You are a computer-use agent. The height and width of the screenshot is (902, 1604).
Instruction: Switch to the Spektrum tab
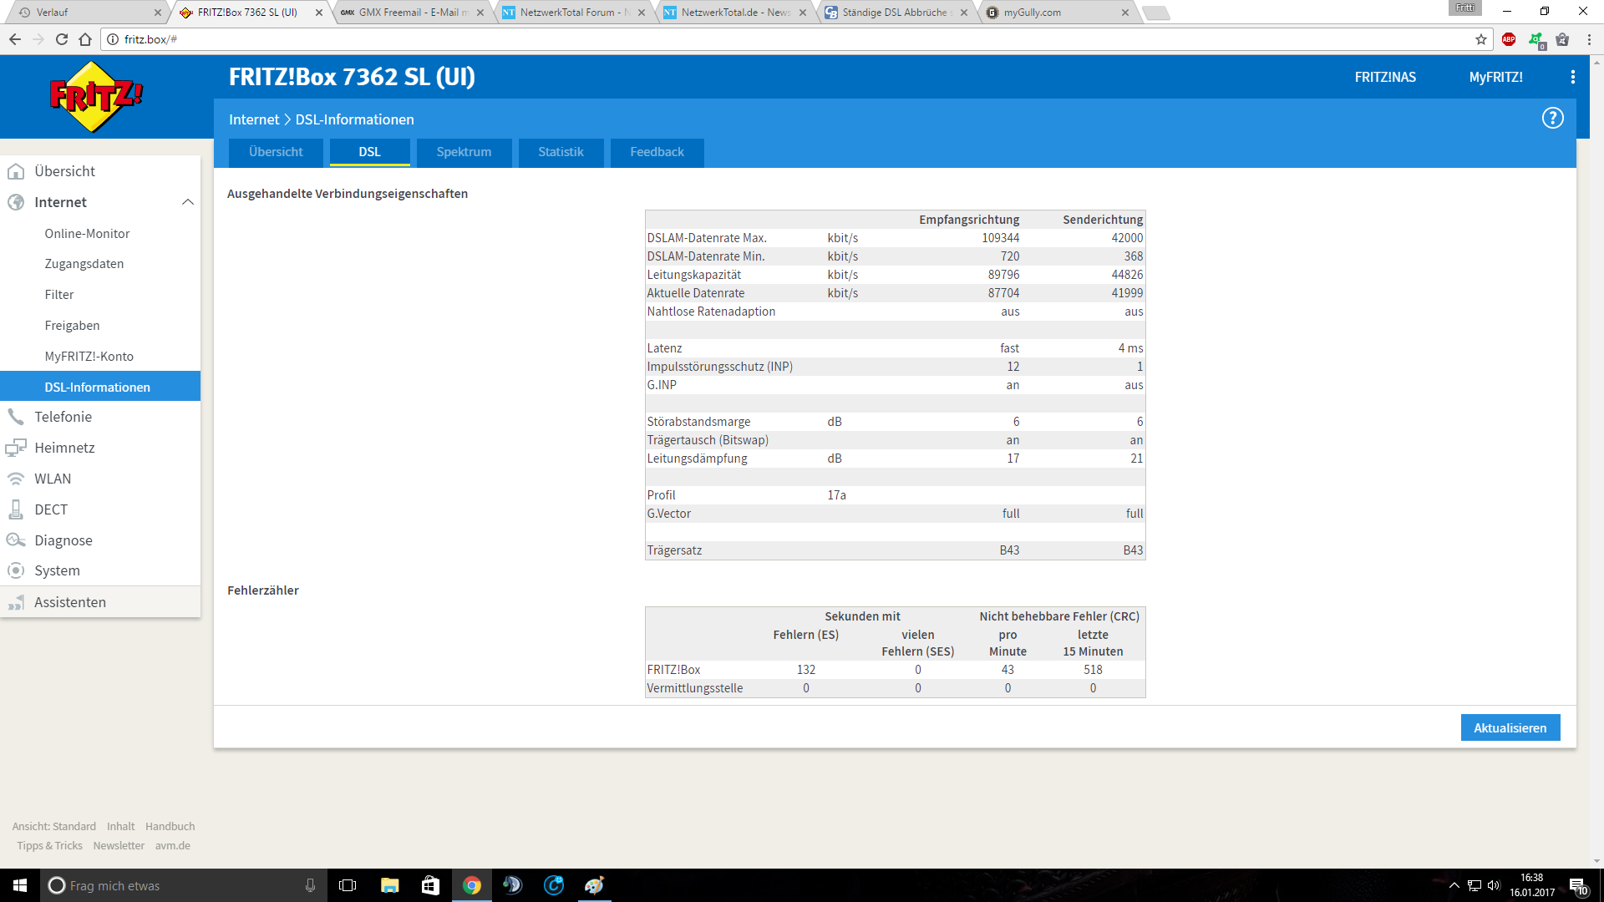[x=464, y=152]
